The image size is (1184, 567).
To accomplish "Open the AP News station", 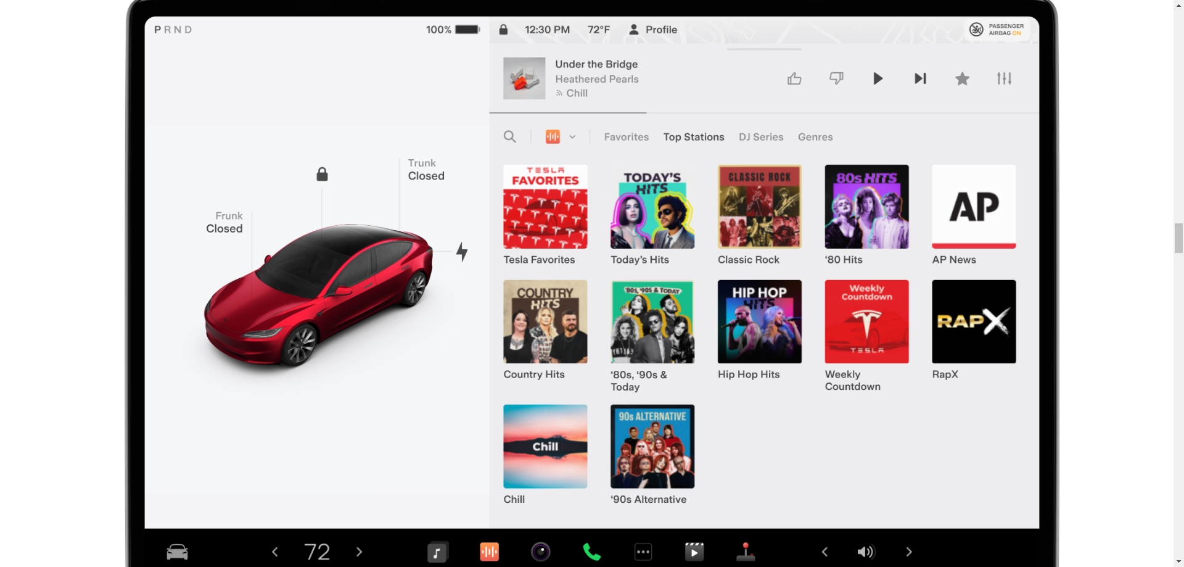I will (x=974, y=207).
